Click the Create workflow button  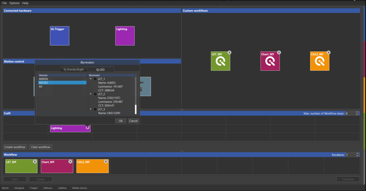pos(15,147)
